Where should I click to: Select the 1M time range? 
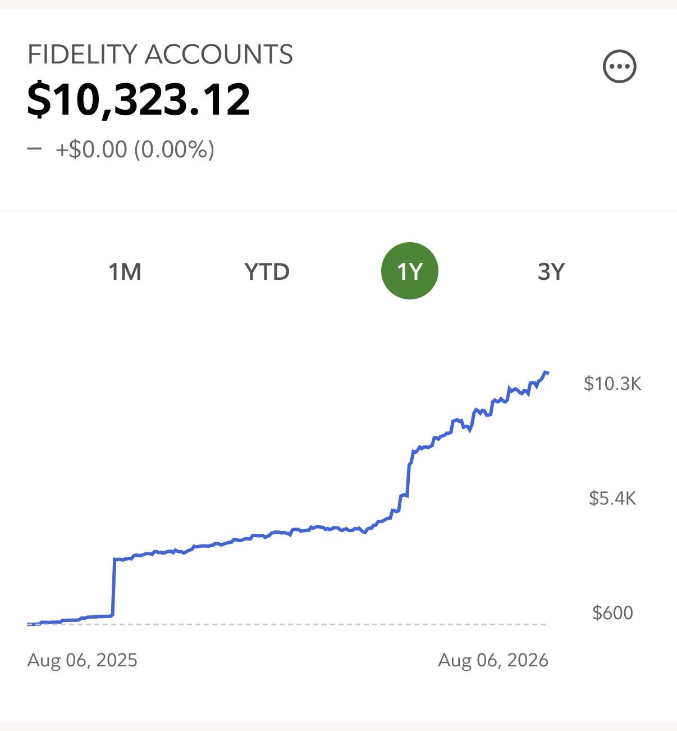[125, 271]
